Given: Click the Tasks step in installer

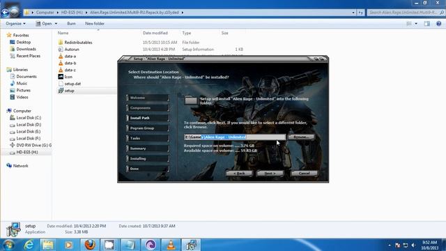Looking at the screenshot, I should pos(148,138).
